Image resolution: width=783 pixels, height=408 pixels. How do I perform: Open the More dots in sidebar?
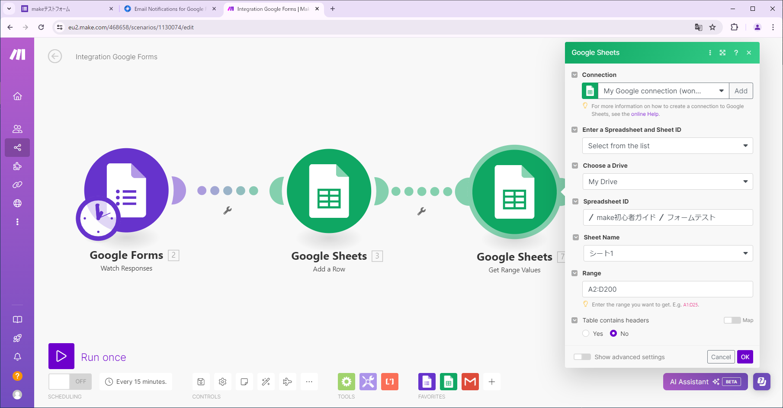pos(17,222)
